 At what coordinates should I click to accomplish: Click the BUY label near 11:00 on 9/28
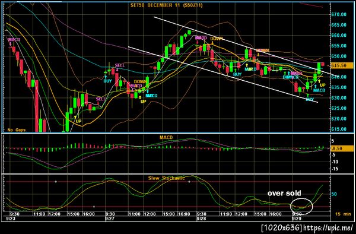pos(237,74)
